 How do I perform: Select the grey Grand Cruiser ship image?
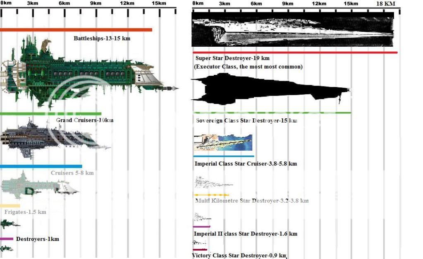pyautogui.click(x=55, y=138)
